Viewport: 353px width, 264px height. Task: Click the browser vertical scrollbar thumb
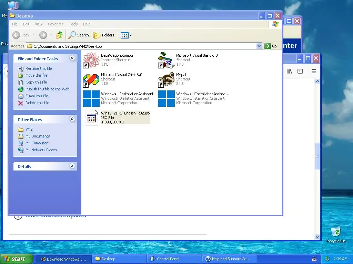(317, 156)
